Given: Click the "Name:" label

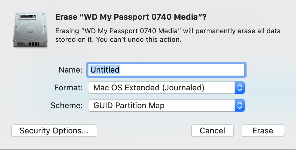Looking at the screenshot, I should pyautogui.click(x=70, y=70).
